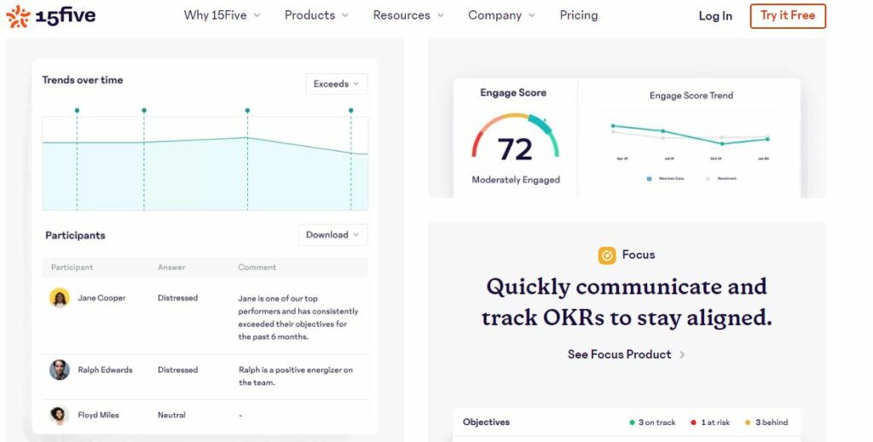Click the Participant column header
The image size is (873, 442).
(72, 267)
